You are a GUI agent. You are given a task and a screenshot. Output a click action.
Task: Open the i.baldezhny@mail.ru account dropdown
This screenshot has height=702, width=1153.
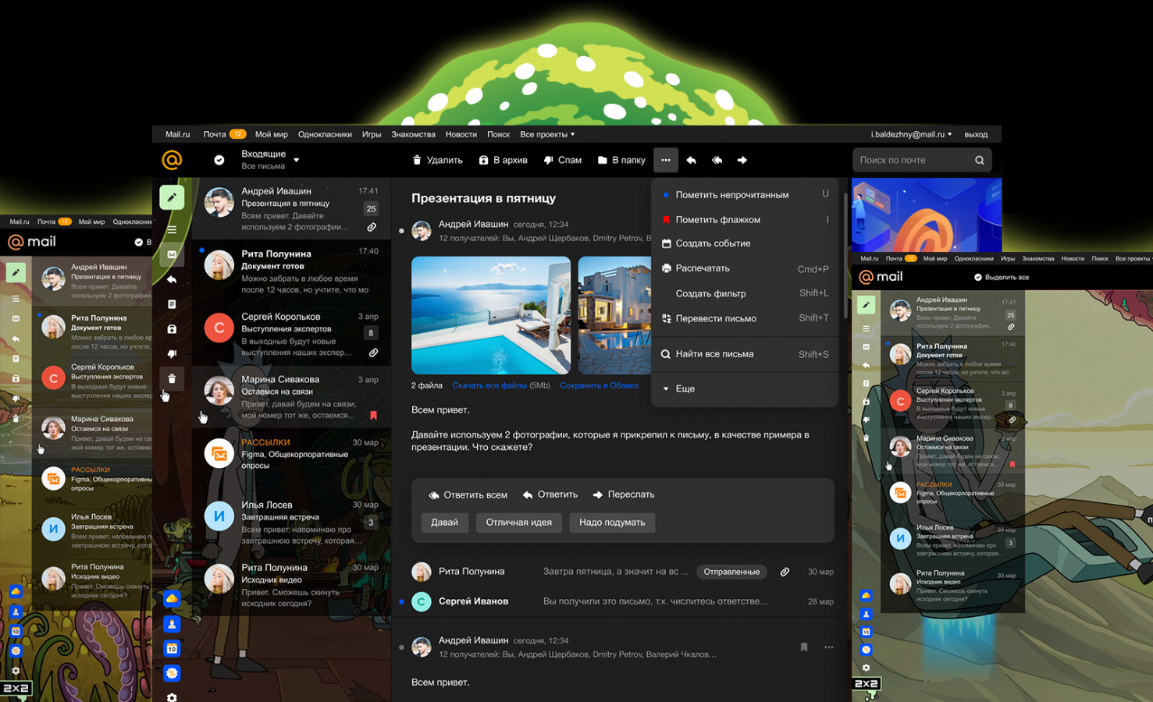[911, 134]
